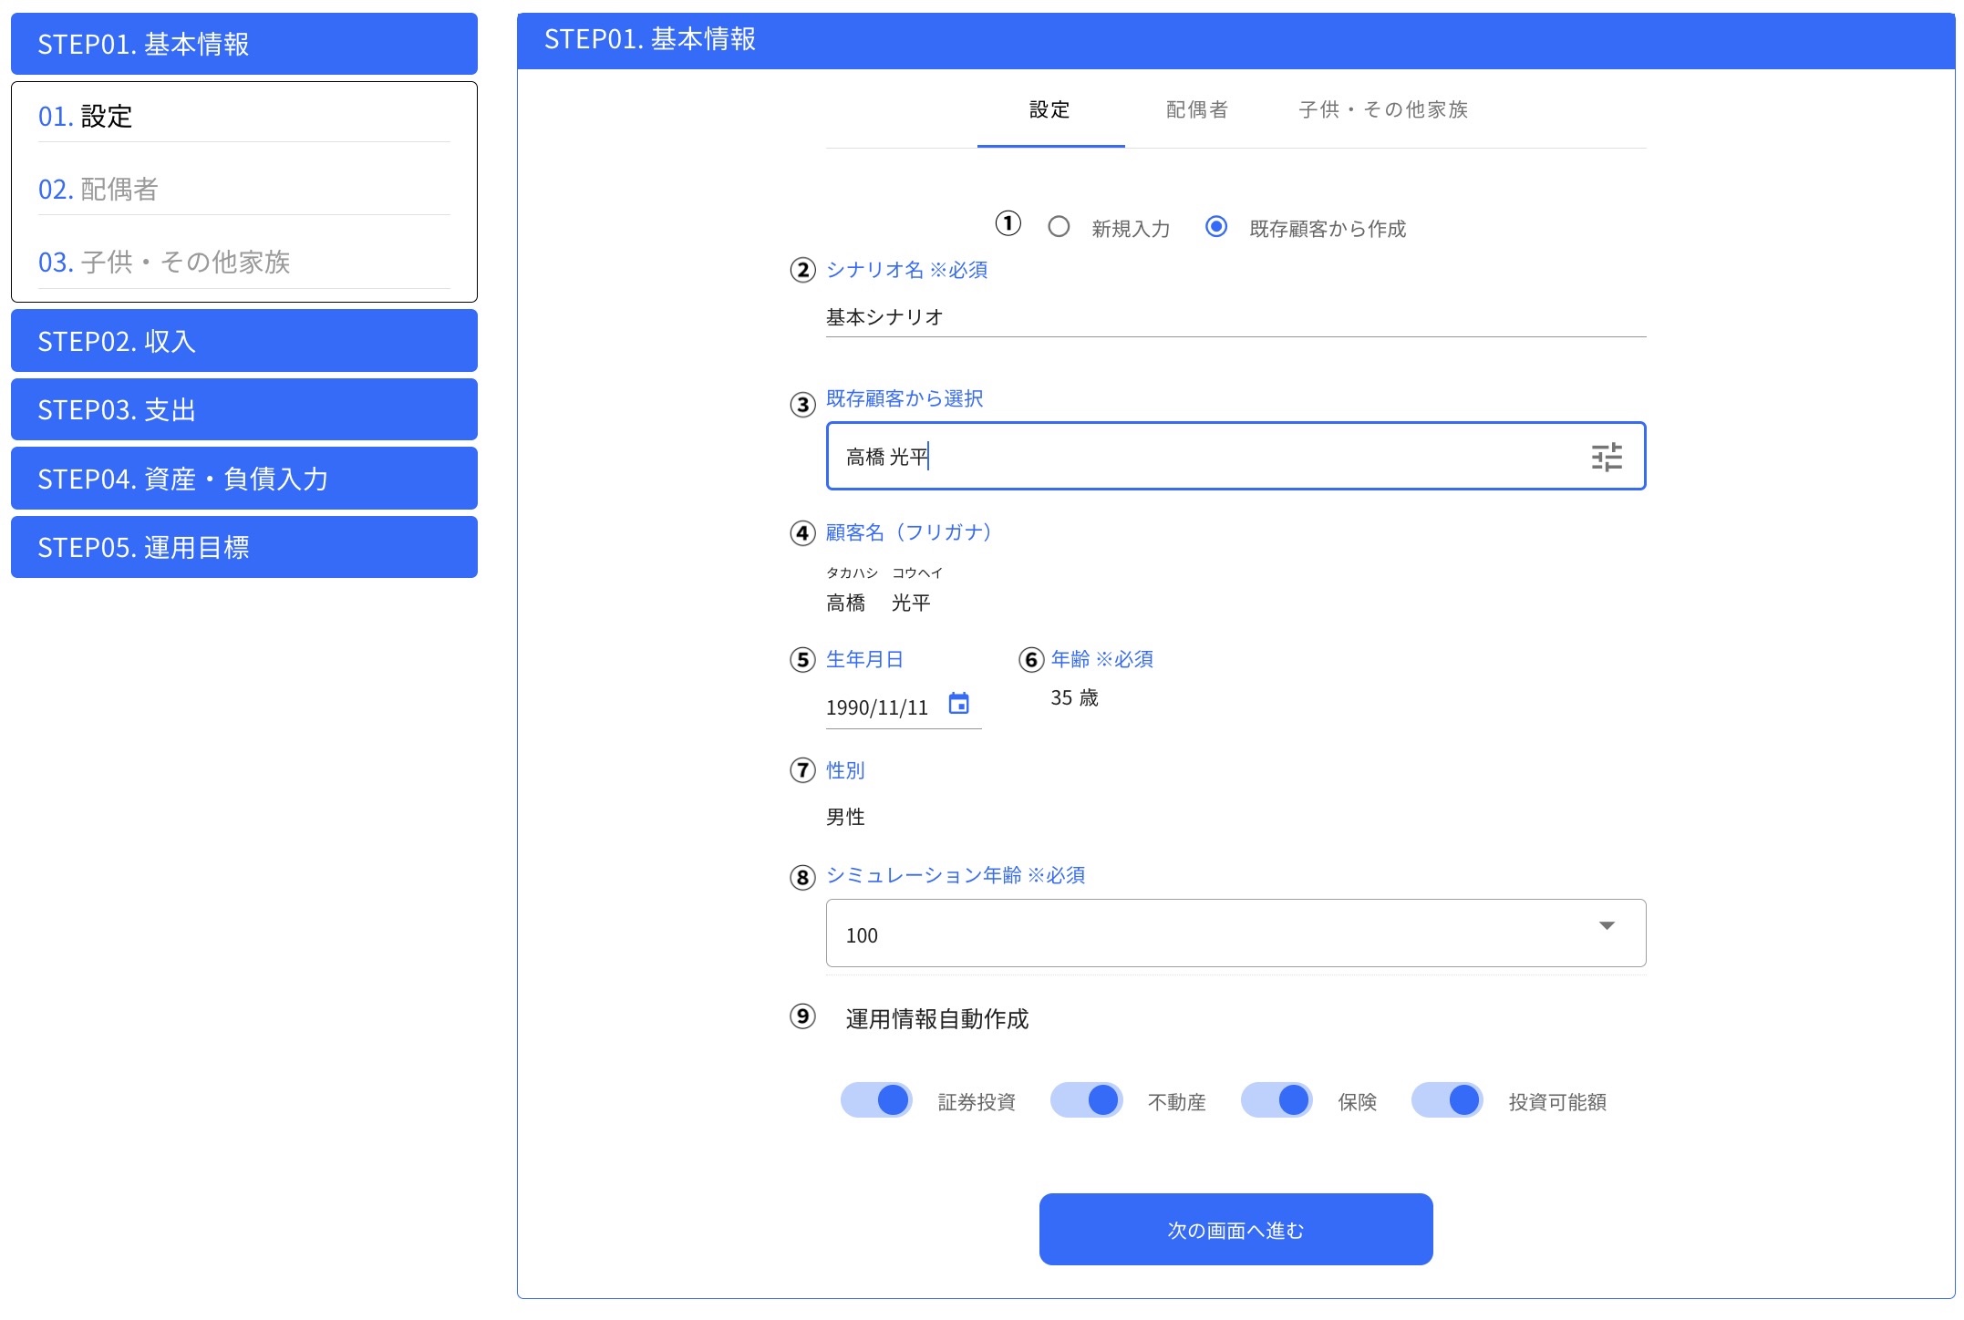Click the 次の画面へ進む button
The width and height of the screenshot is (1964, 1320).
pos(1235,1230)
